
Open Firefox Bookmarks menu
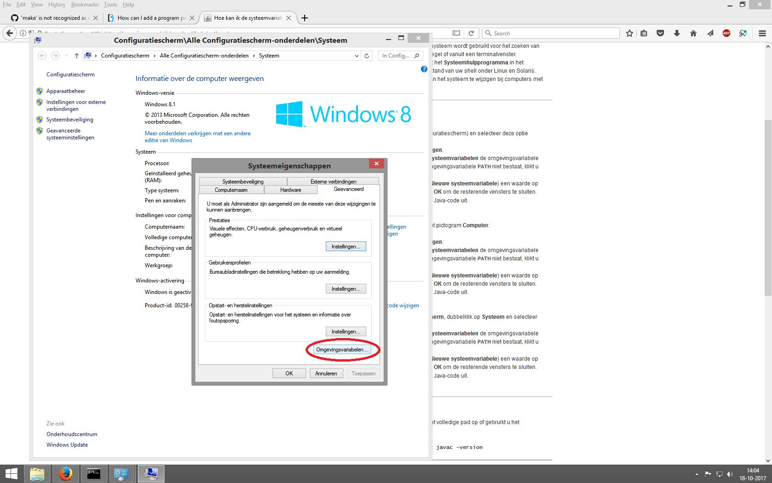coord(85,5)
